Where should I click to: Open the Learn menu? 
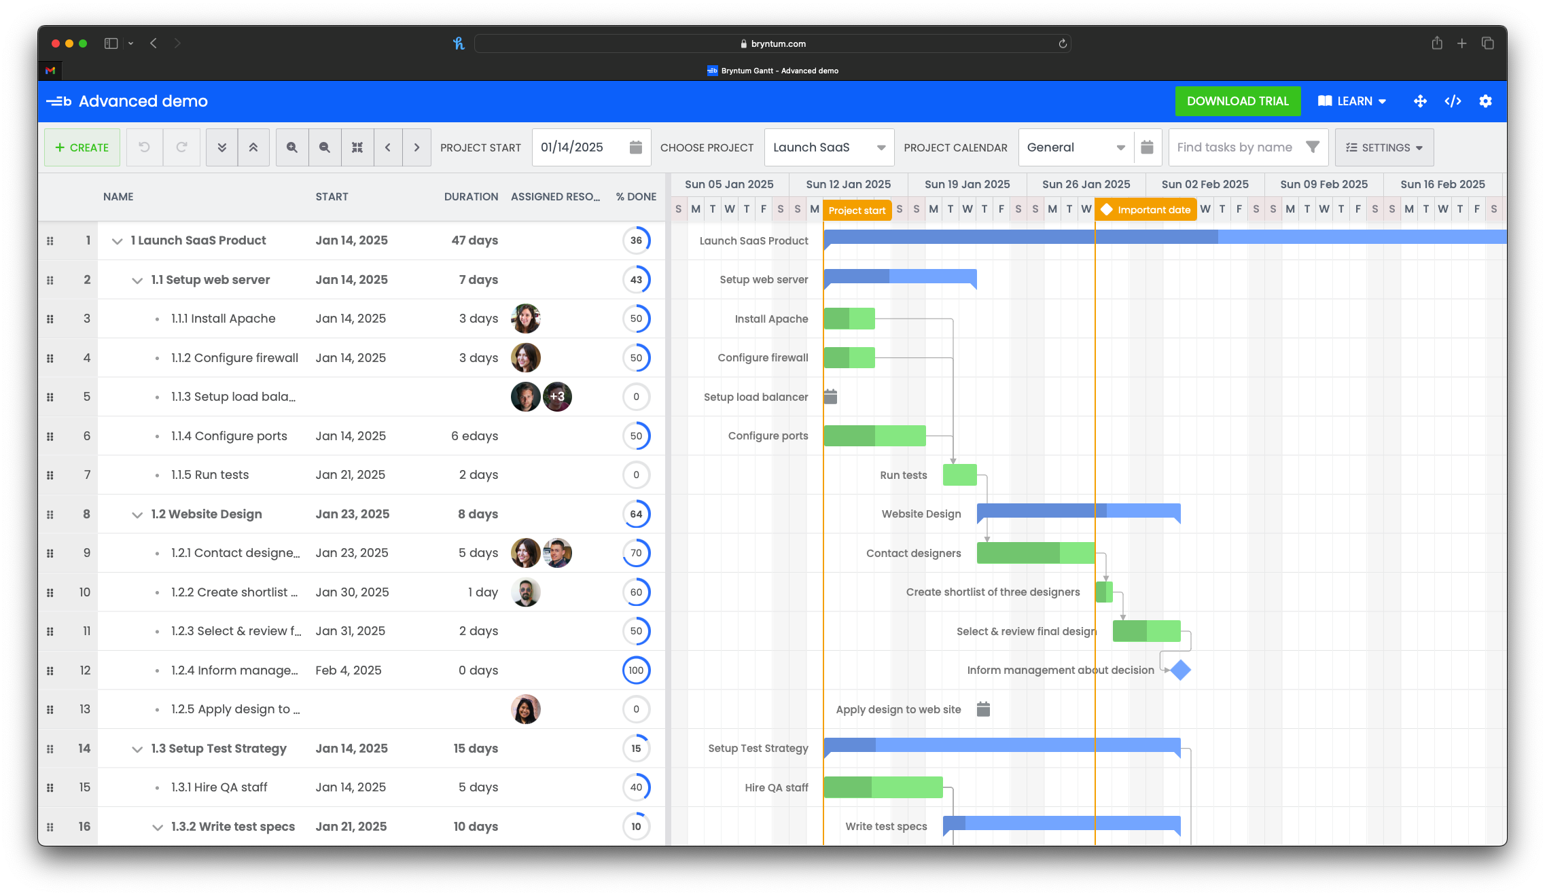[1352, 101]
